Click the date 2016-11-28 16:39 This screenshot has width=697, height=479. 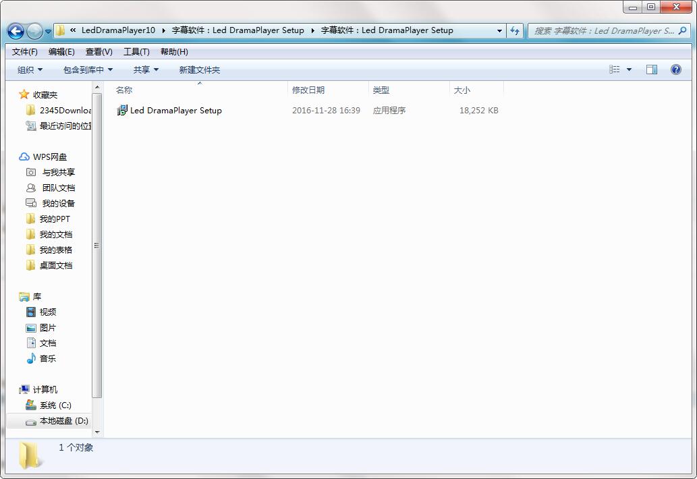tap(326, 110)
